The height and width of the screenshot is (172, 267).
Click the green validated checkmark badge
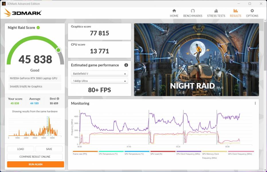(38, 28)
